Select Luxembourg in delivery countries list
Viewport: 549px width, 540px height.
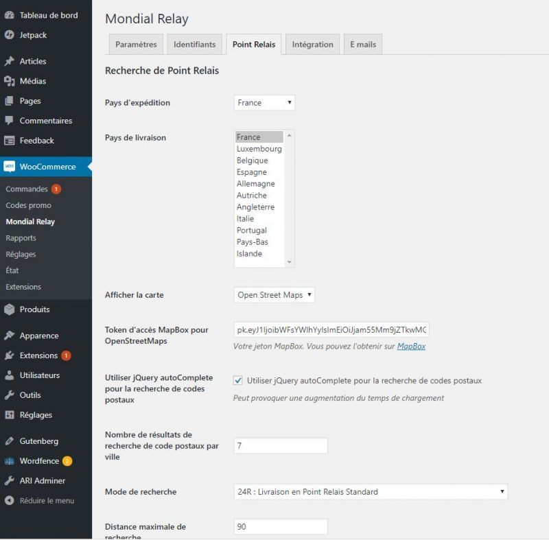pyautogui.click(x=259, y=149)
